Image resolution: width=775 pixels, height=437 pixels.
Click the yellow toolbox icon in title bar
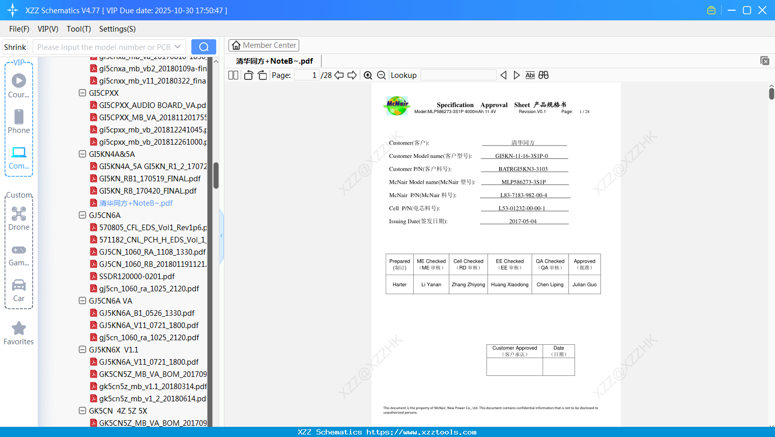point(711,10)
